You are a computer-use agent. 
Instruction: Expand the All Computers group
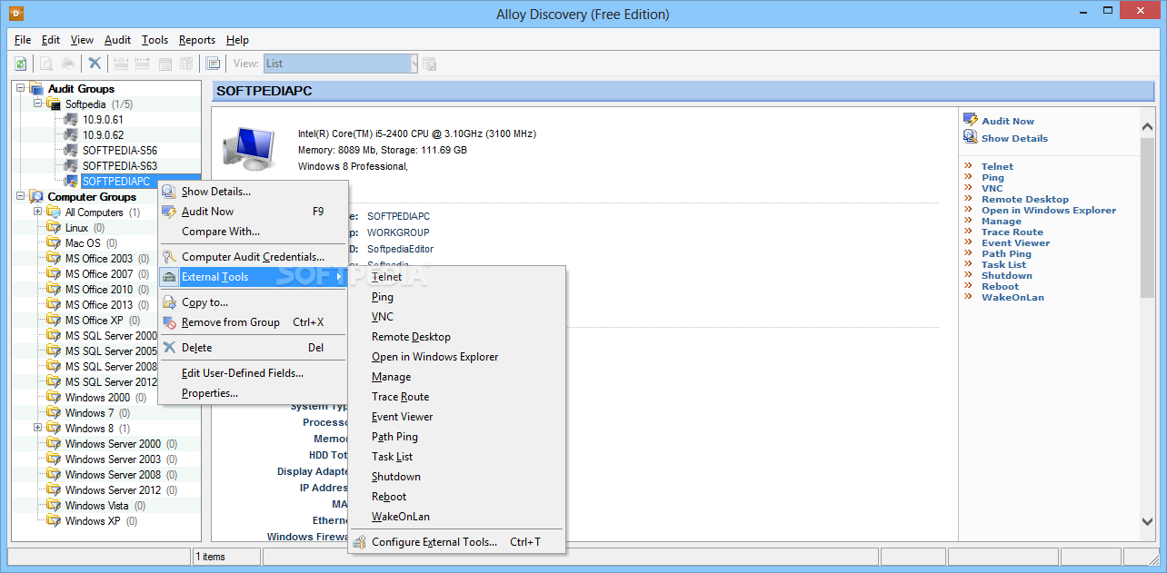(38, 212)
